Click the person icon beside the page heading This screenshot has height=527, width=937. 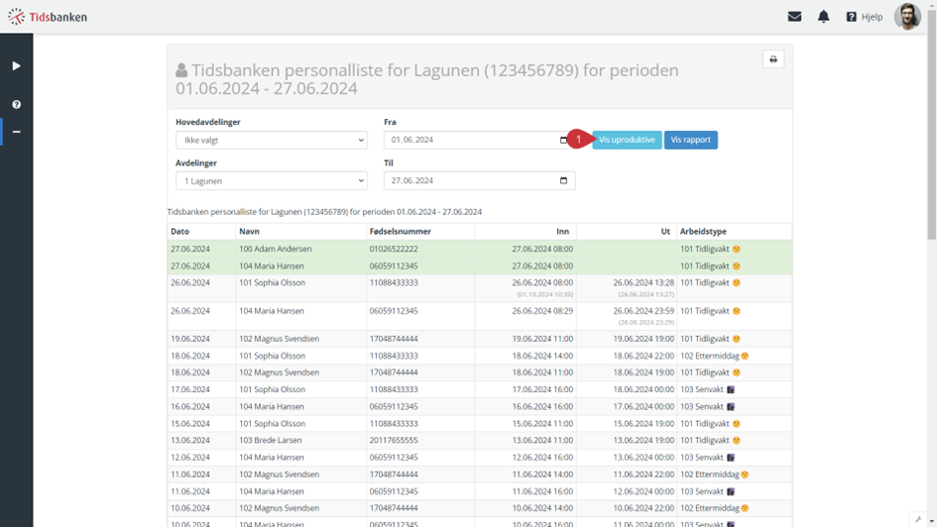click(x=181, y=70)
